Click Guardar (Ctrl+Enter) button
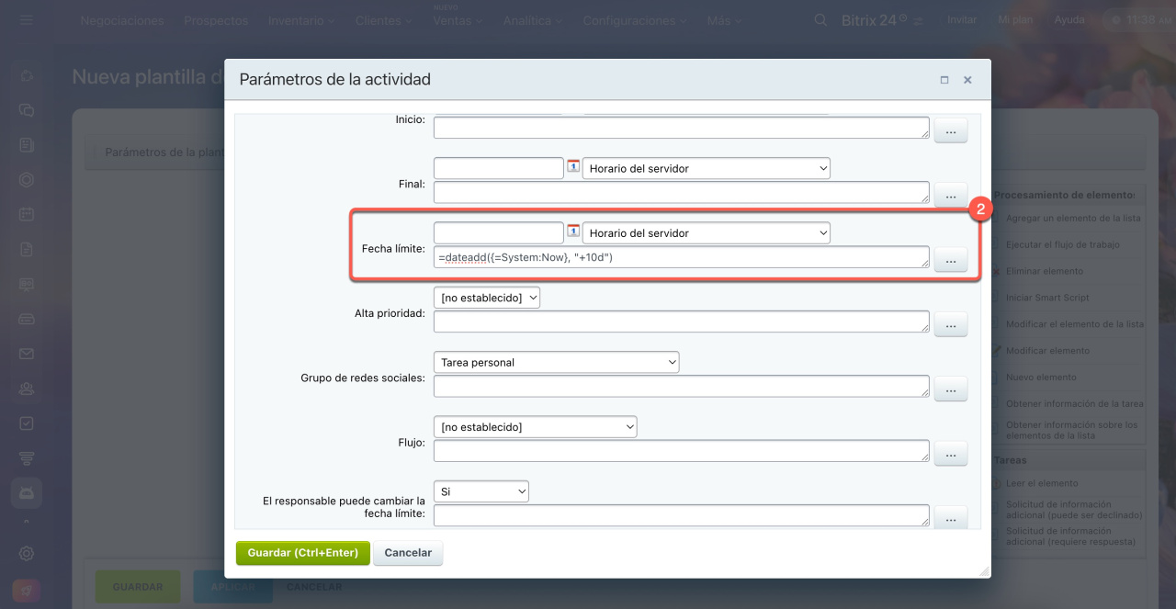The image size is (1176, 609). 302,553
